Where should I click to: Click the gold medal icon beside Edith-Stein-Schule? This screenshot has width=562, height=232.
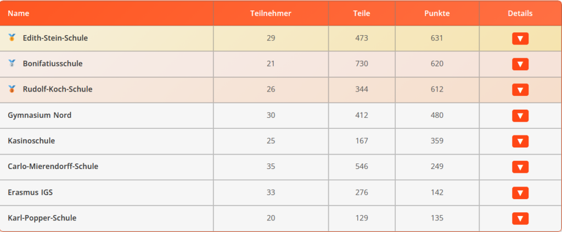12,38
